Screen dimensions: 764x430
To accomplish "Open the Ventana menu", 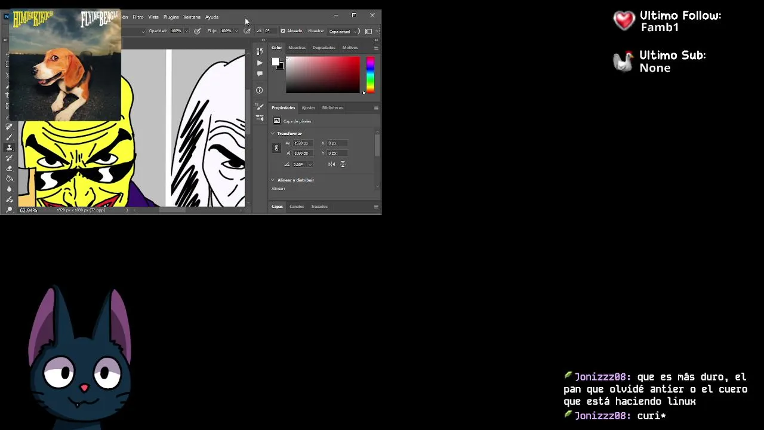I will [x=192, y=17].
